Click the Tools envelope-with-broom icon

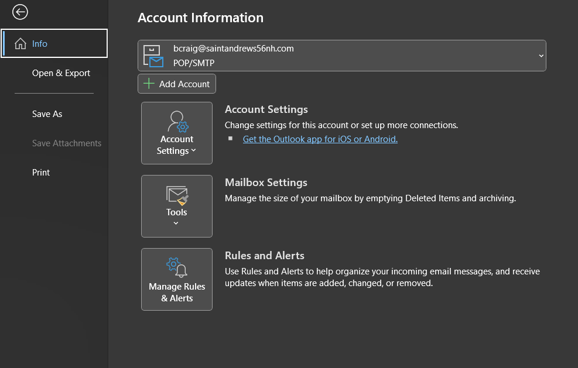(x=177, y=194)
